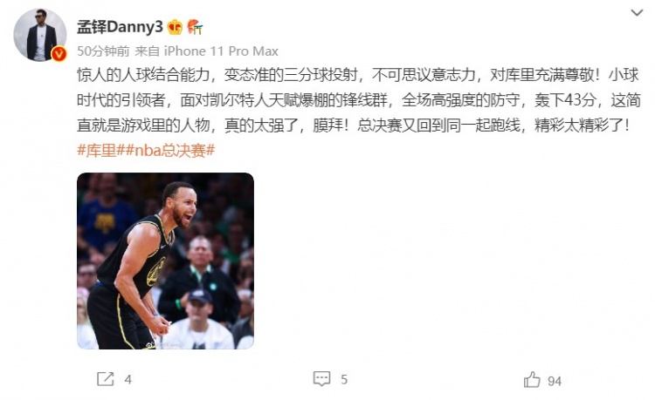Open the 孟铎Danny3 username link
Viewport: 655px width, 400px height.
pyautogui.click(x=120, y=28)
